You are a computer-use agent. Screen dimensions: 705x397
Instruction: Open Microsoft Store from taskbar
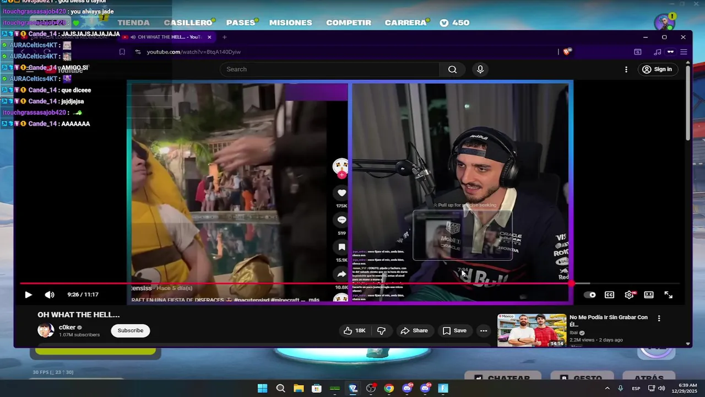tap(317, 388)
